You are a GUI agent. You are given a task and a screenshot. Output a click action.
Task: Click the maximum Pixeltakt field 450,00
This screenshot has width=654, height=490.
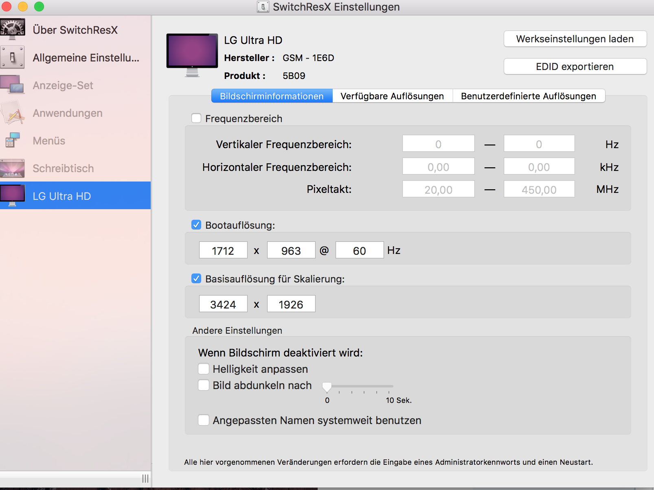pyautogui.click(x=539, y=189)
